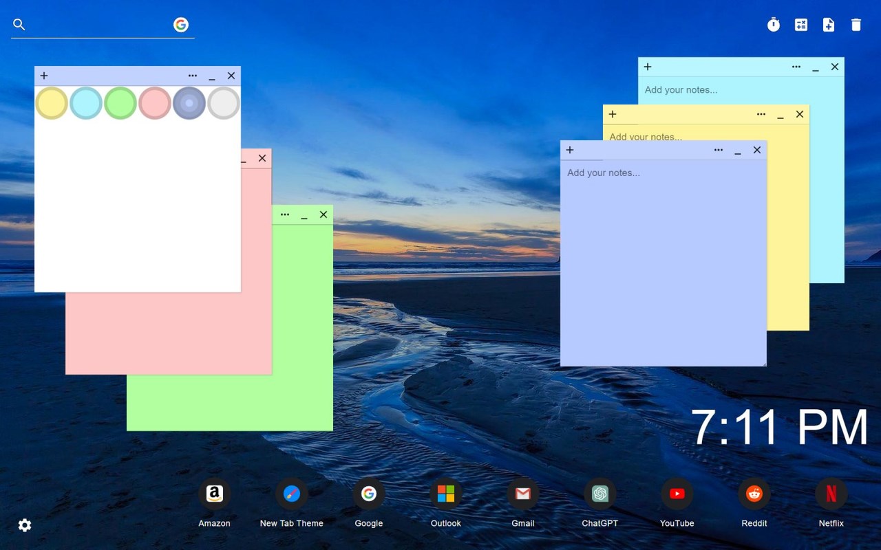881x550 pixels.
Task: Open the settings gear icon
Action: (25, 525)
